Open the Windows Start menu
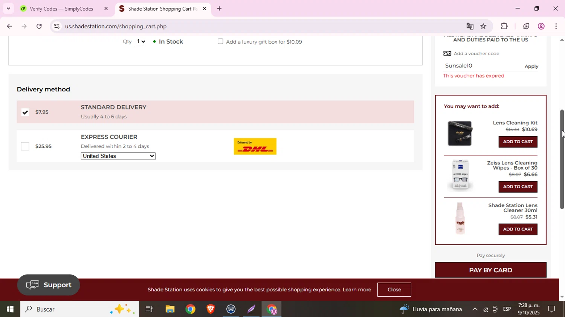 pos(10,309)
